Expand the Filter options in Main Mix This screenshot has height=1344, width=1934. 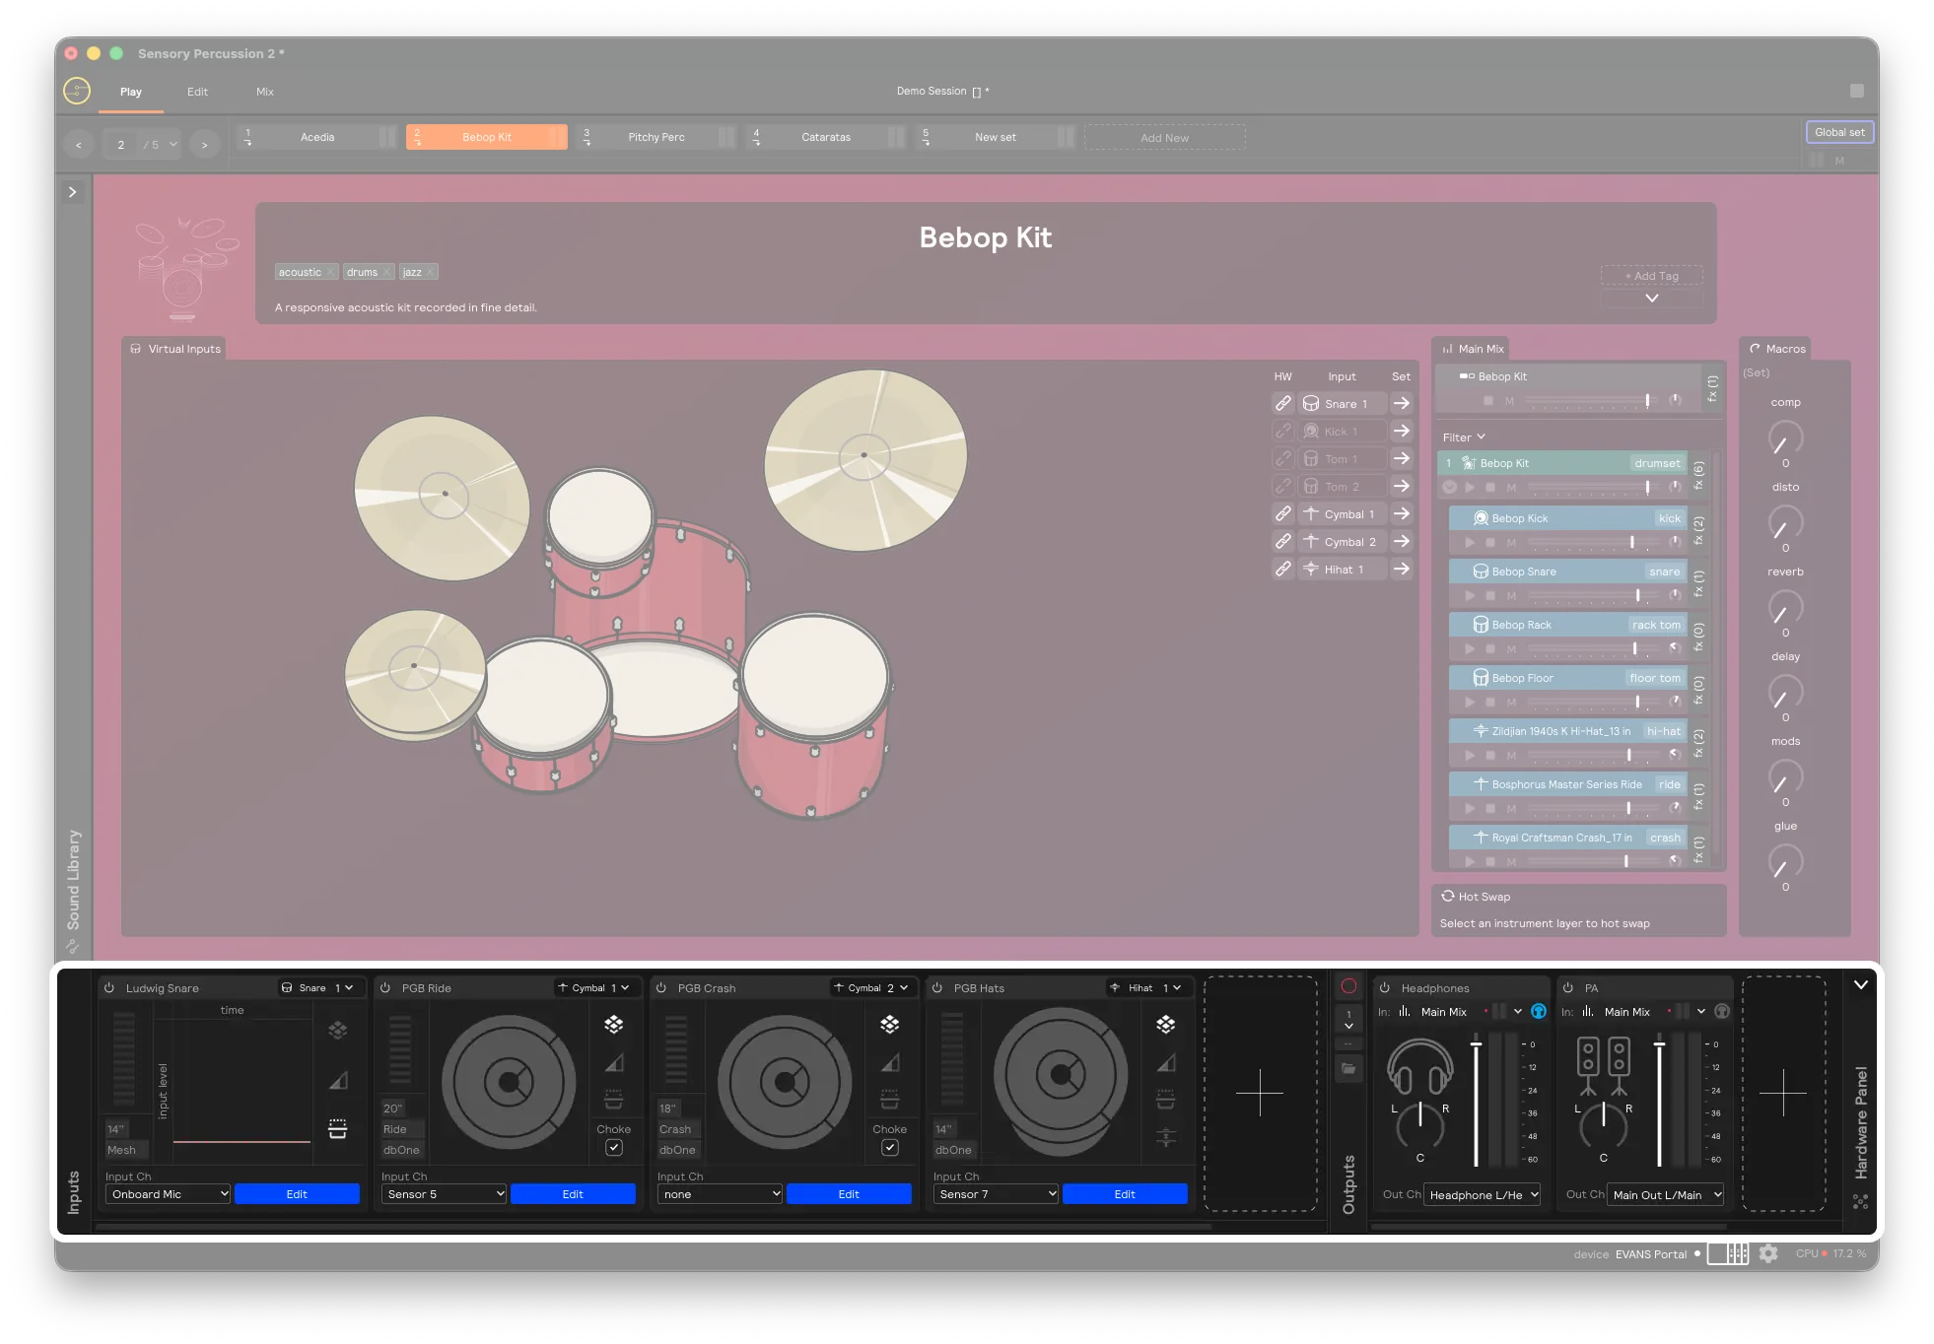point(1462,437)
